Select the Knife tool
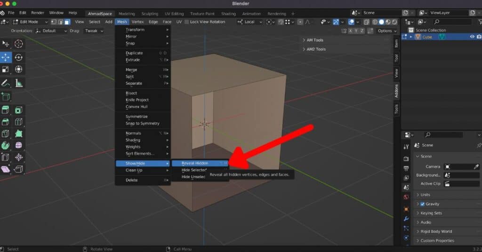 point(6,134)
